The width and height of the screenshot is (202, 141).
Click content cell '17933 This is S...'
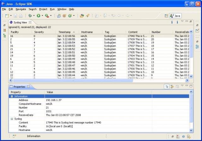point(137,59)
